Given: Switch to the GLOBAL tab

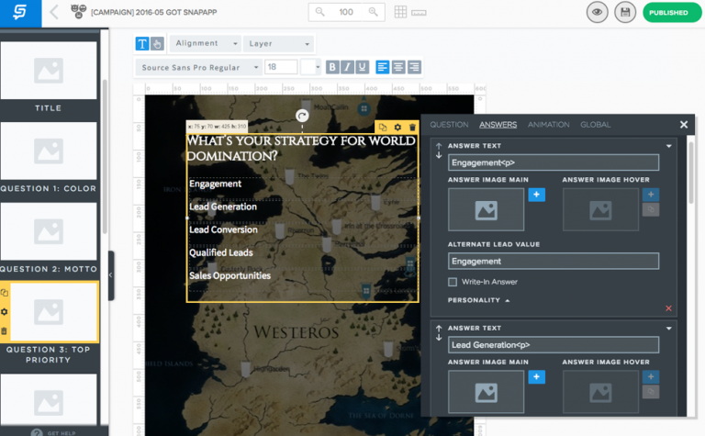Looking at the screenshot, I should point(595,125).
